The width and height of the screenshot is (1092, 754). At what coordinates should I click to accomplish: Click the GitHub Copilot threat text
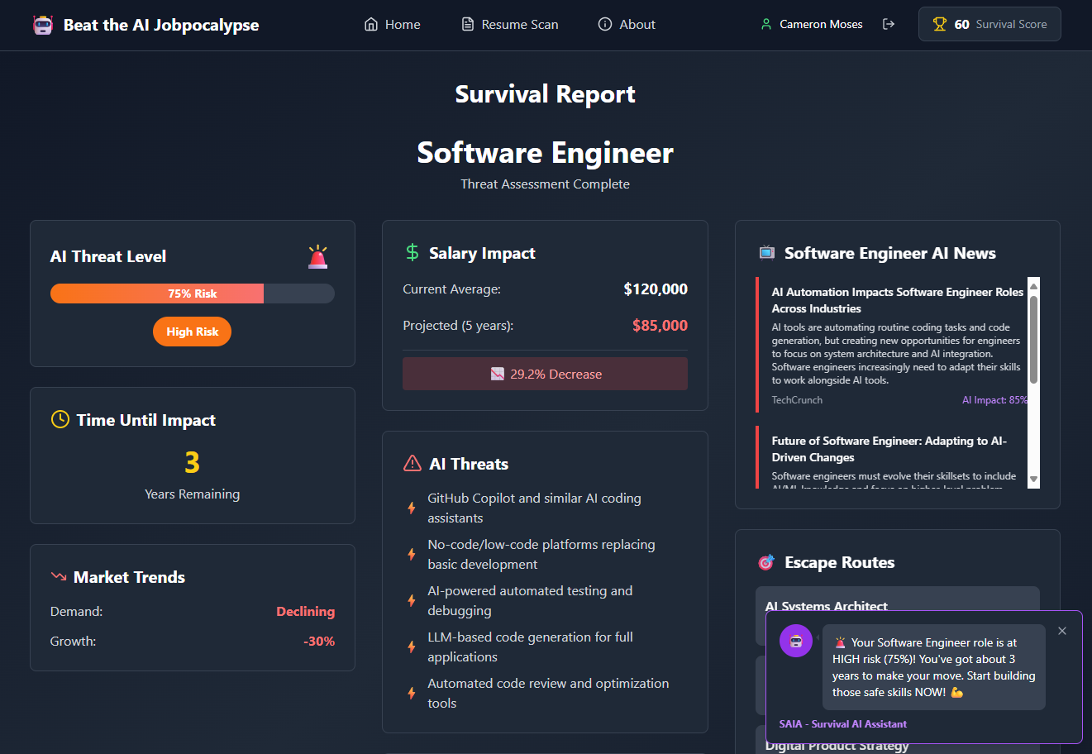point(534,508)
